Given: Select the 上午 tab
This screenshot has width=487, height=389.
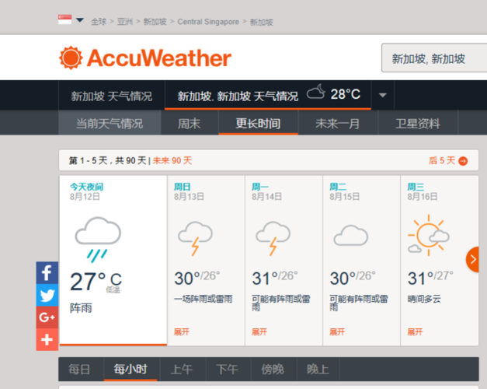Looking at the screenshot, I should tap(182, 370).
